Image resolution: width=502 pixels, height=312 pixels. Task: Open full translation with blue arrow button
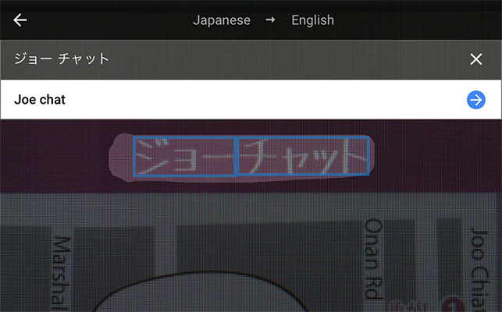(x=476, y=100)
